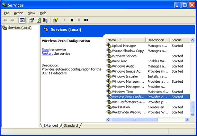Viewport: 197px width, 136px height.
Task: Click the 'Maintains d...' description cell
Action: [158, 92]
